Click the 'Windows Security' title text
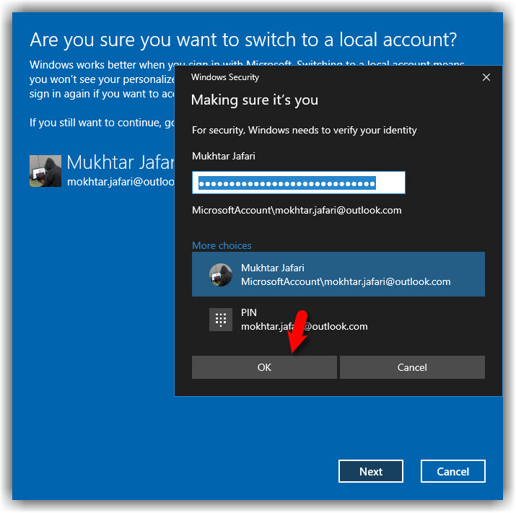Screen dimensions: 516x513 (225, 77)
